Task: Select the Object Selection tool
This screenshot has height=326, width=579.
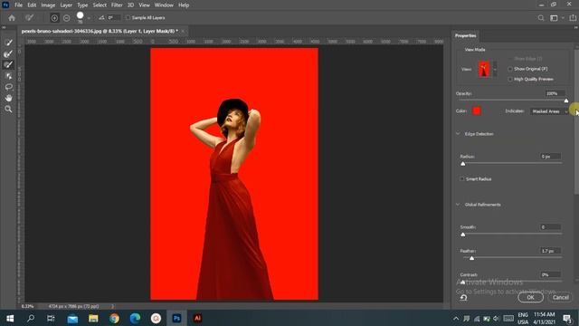Action: point(8,76)
